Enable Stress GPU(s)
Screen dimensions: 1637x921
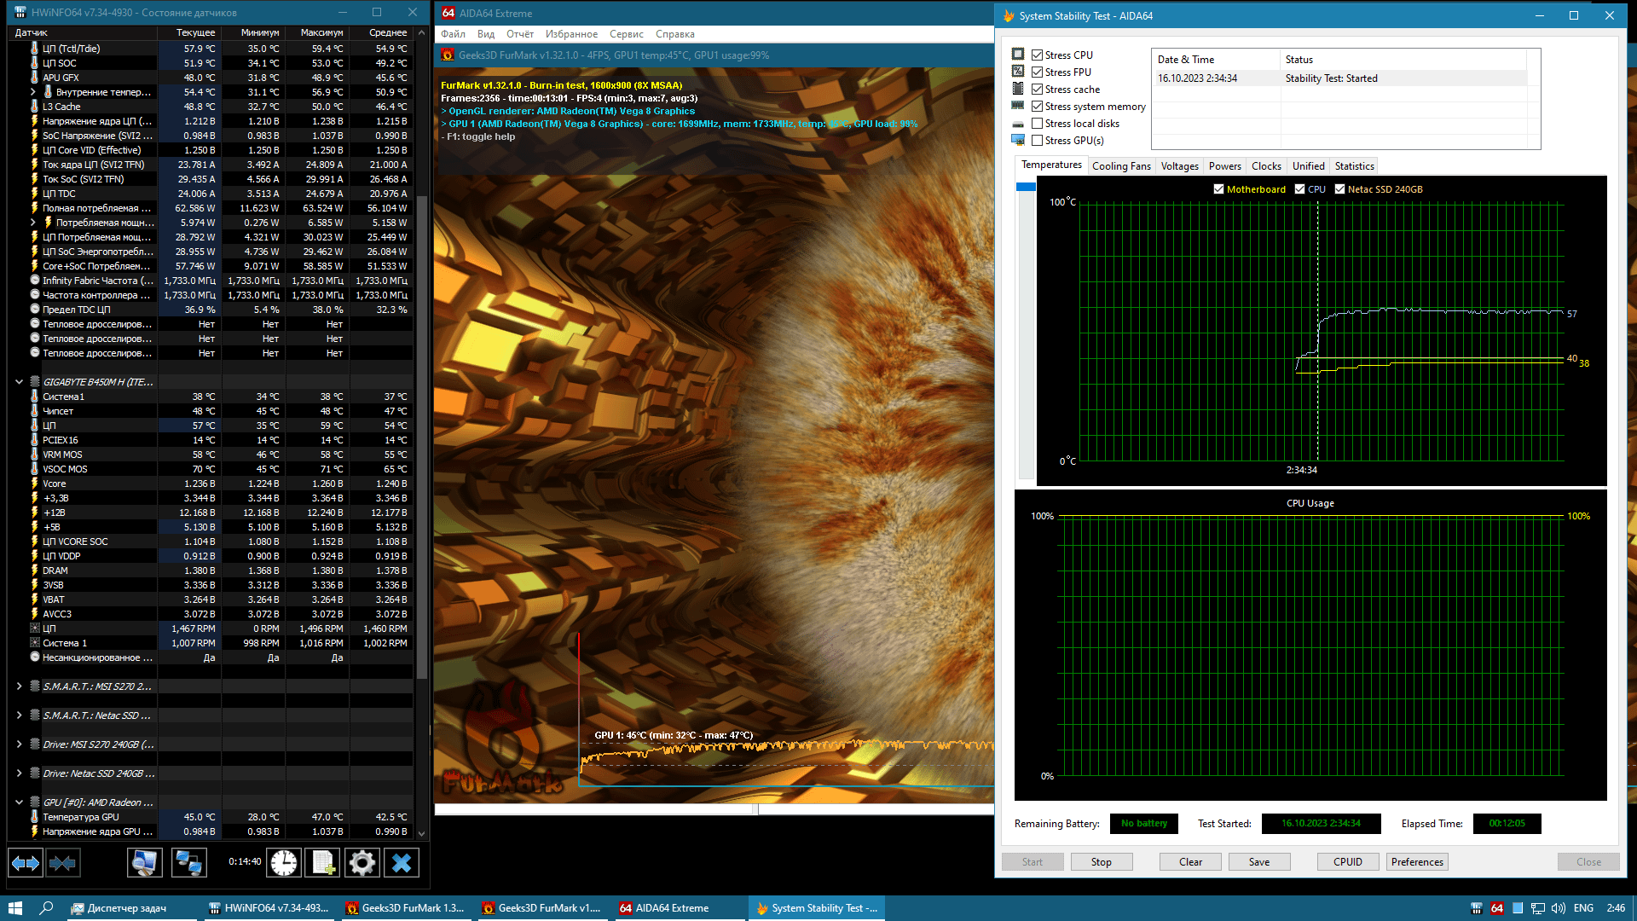[x=1038, y=141]
